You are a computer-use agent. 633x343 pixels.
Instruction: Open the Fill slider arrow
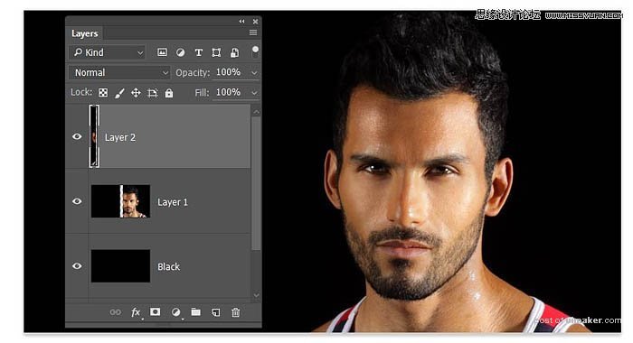pos(254,93)
